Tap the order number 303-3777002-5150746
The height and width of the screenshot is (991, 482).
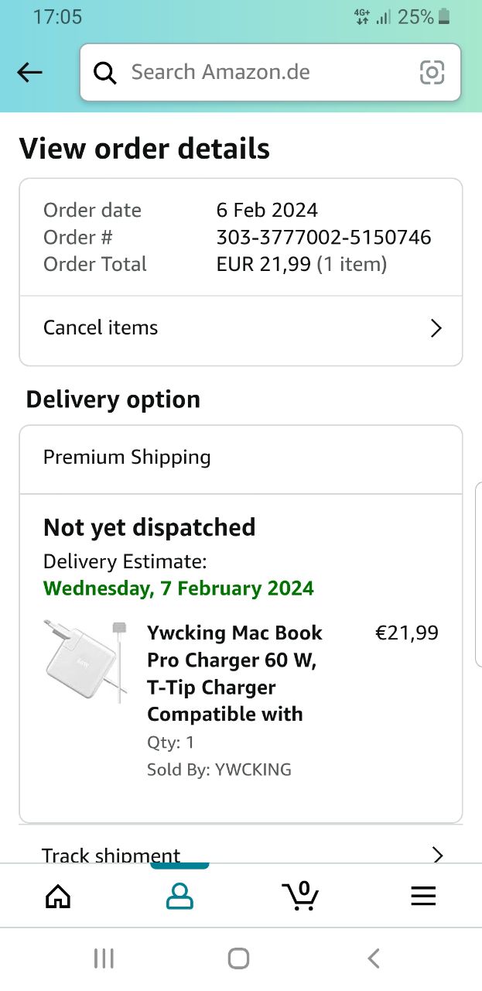pos(323,238)
